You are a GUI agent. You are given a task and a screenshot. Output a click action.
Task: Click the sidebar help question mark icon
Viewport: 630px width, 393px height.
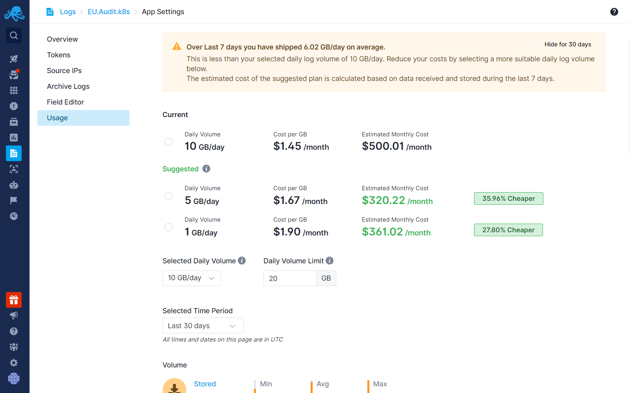coord(14,331)
